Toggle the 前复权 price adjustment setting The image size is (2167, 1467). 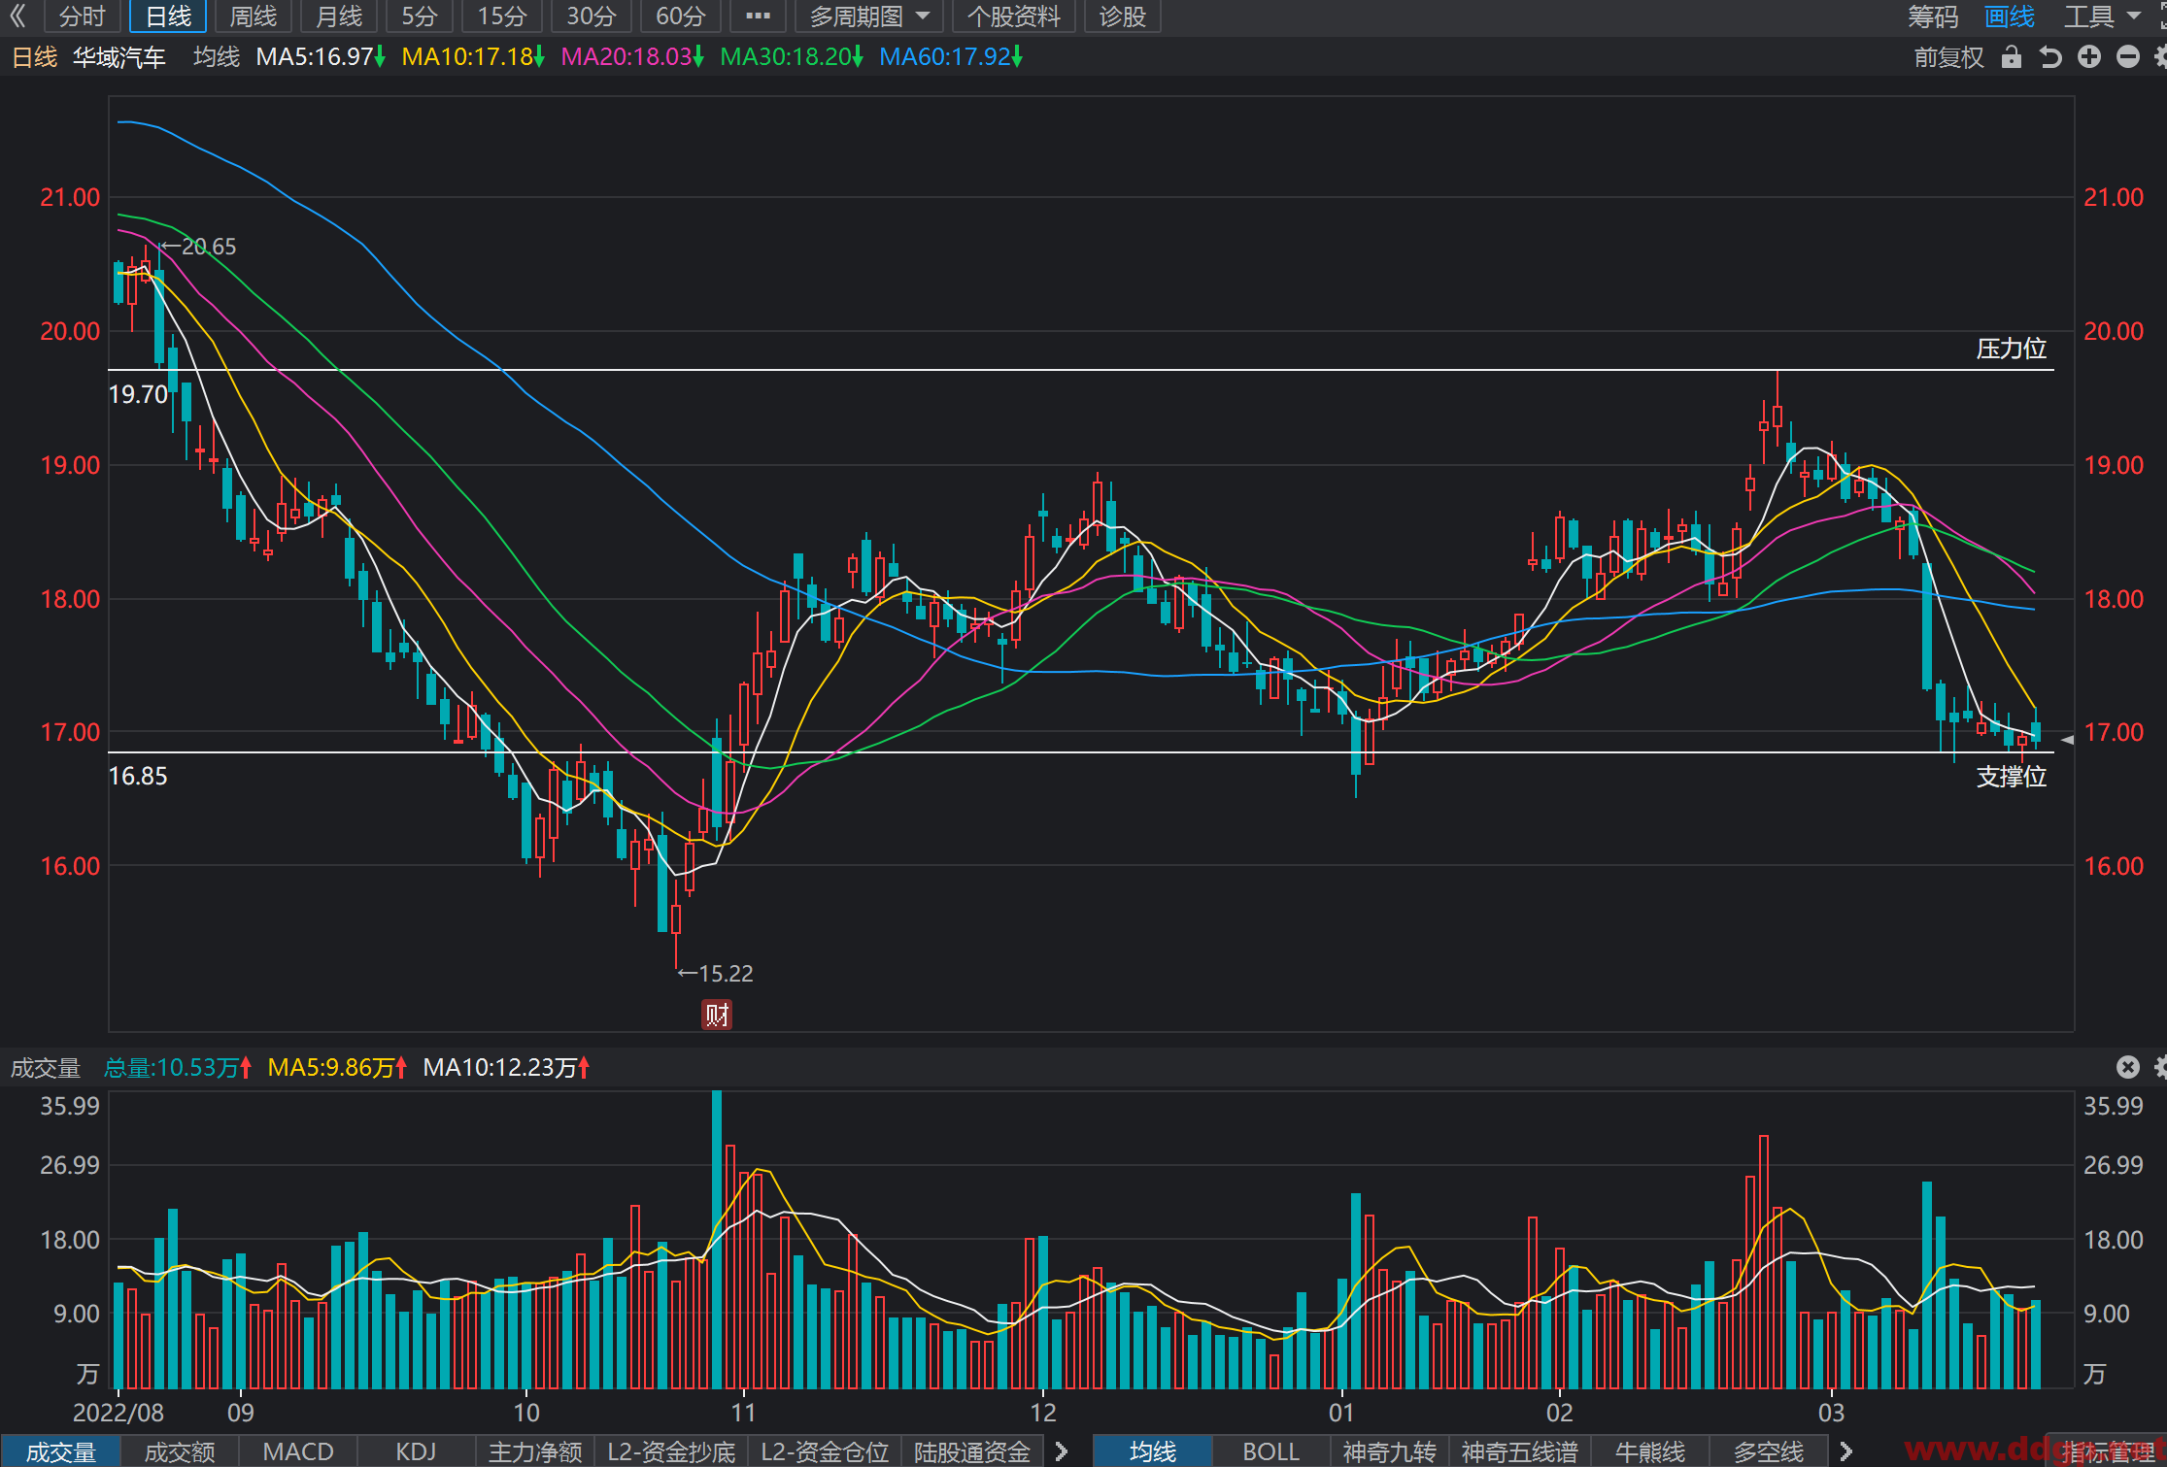click(1948, 57)
